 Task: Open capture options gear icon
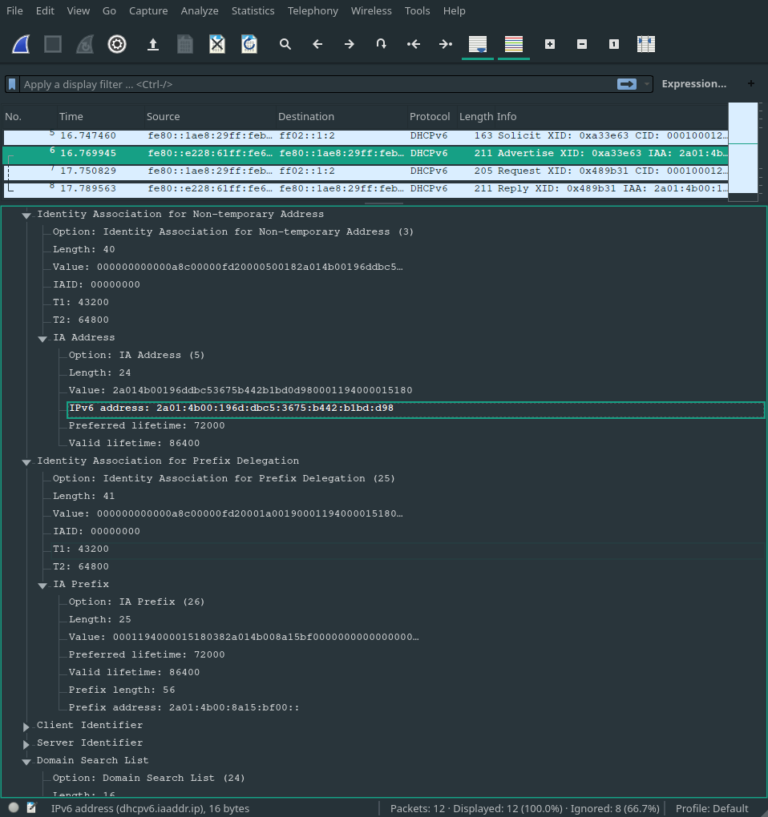[x=117, y=44]
